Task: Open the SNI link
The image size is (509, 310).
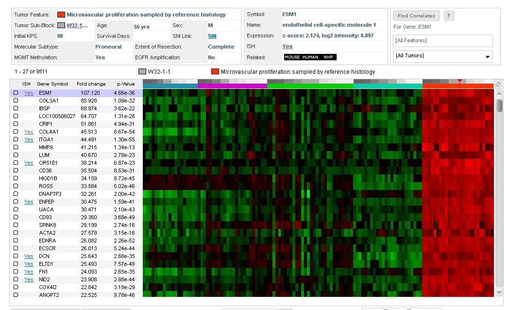Action: [212, 36]
